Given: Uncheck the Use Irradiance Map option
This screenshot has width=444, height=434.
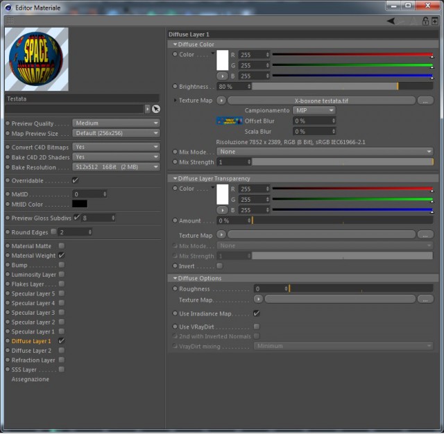Looking at the screenshot, I should coord(257,313).
